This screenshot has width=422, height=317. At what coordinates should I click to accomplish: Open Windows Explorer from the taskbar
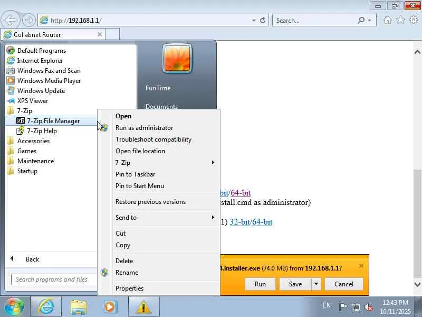point(78,306)
